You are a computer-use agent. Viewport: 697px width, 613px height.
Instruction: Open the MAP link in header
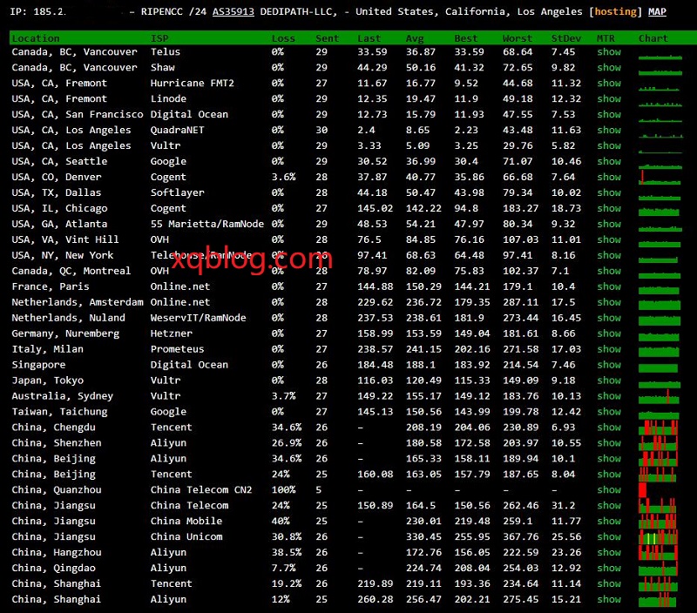tap(657, 11)
